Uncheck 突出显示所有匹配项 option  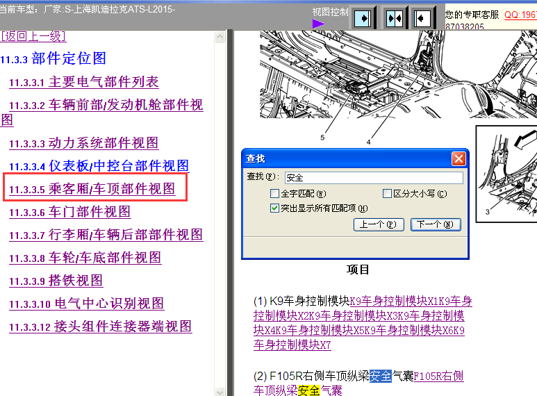tap(274, 208)
